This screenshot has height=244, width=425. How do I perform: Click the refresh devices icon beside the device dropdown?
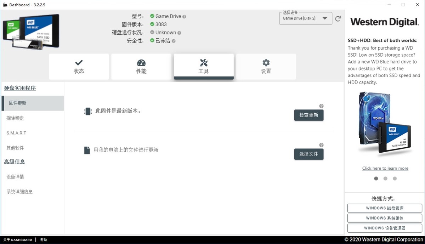click(x=338, y=18)
